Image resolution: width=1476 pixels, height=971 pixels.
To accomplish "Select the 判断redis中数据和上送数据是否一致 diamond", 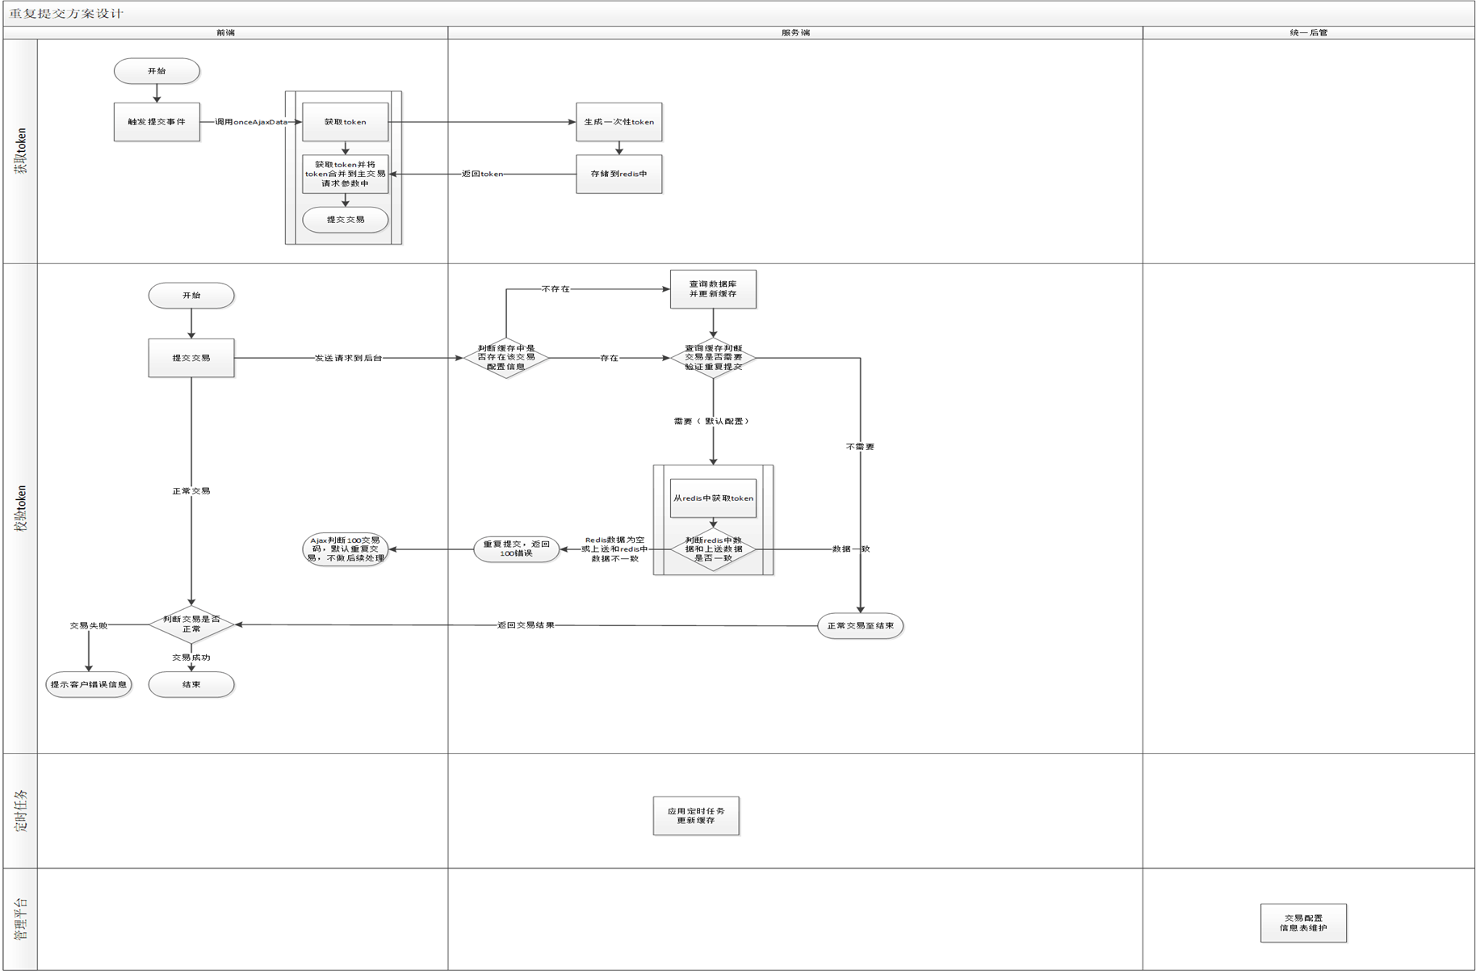I will pyautogui.click(x=713, y=549).
